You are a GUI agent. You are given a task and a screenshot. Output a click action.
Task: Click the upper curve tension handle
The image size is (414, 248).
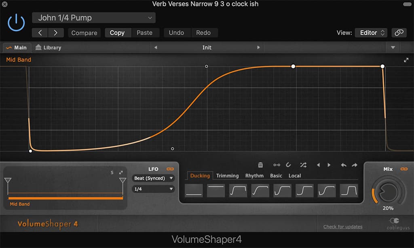pos(207,67)
